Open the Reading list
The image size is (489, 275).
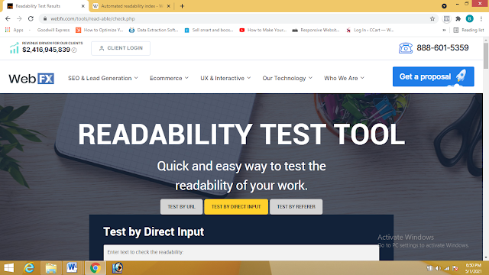coord(468,30)
